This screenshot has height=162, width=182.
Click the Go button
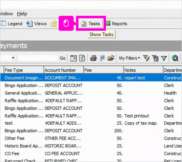tap(63, 58)
